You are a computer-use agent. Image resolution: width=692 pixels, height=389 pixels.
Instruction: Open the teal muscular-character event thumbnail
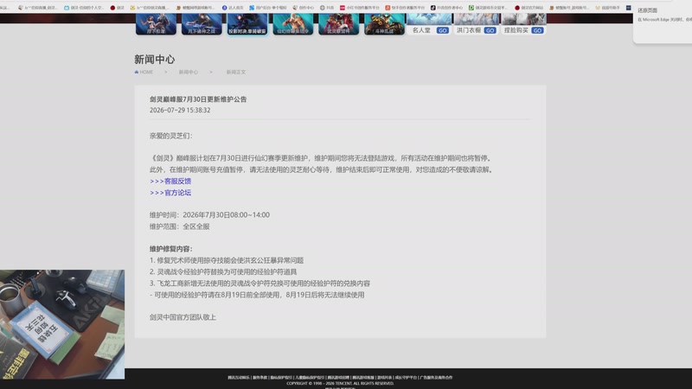293,24
